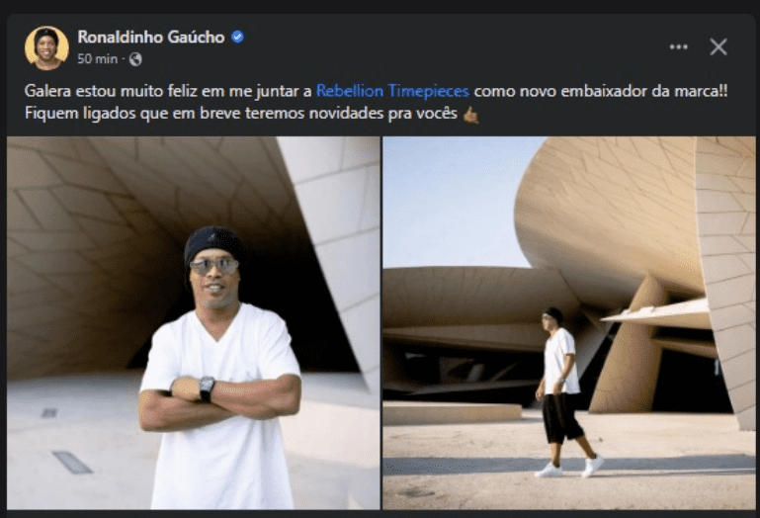
Task: Close the post with the X icon
Action: point(718,47)
